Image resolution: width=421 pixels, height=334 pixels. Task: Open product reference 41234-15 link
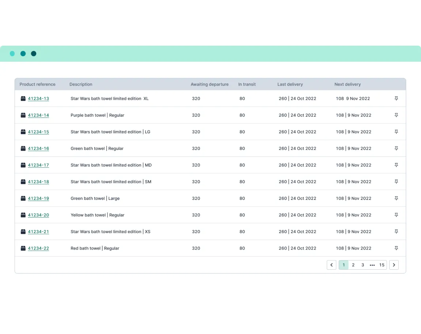pyautogui.click(x=38, y=132)
